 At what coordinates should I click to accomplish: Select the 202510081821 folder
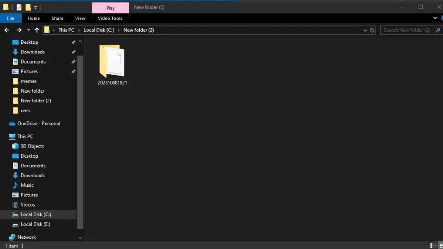click(112, 65)
